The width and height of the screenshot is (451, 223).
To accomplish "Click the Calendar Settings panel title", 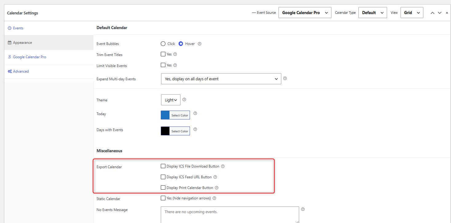I will tap(22, 13).
